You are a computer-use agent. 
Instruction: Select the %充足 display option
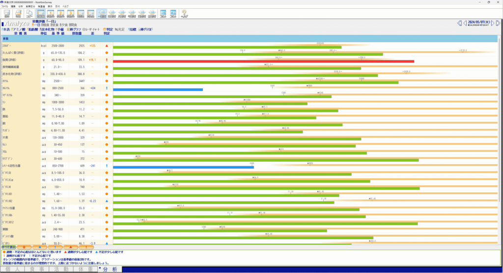pyautogui.click(x=120, y=29)
